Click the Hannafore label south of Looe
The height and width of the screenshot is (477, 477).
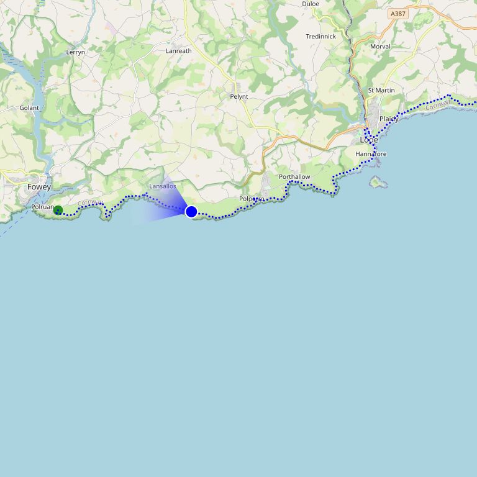pyautogui.click(x=371, y=154)
